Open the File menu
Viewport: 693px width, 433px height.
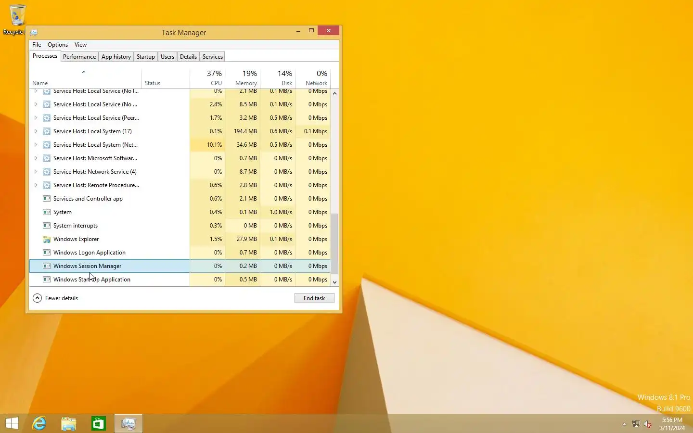[x=37, y=45]
